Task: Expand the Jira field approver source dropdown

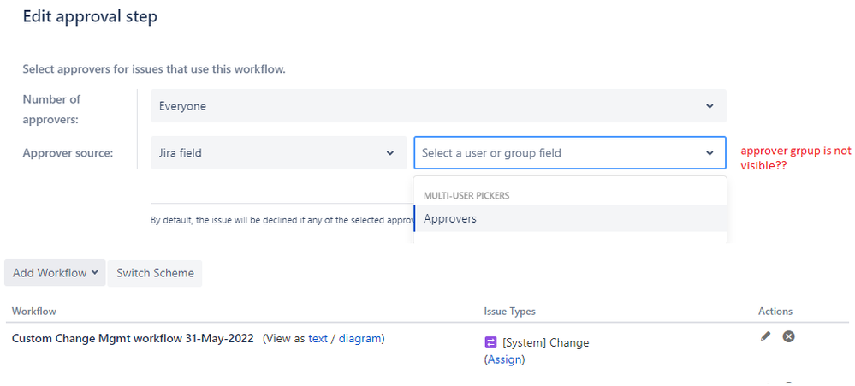Action: point(278,153)
